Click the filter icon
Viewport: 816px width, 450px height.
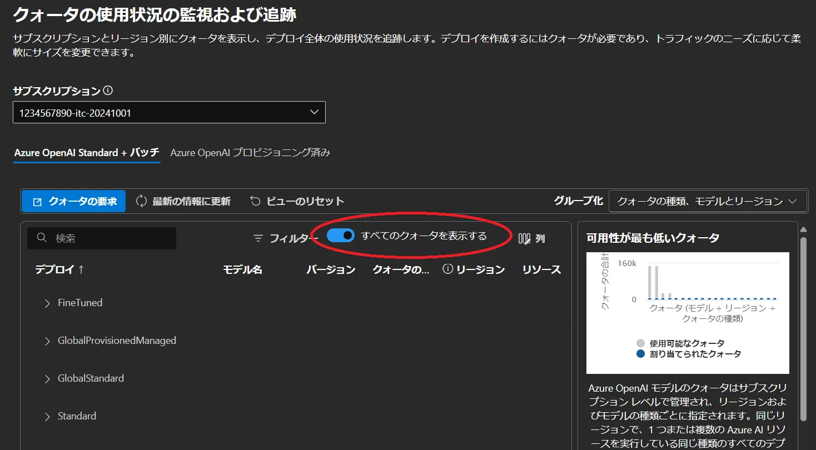tap(258, 238)
